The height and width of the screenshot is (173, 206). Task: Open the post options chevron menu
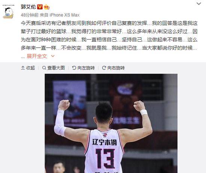pos(199,4)
